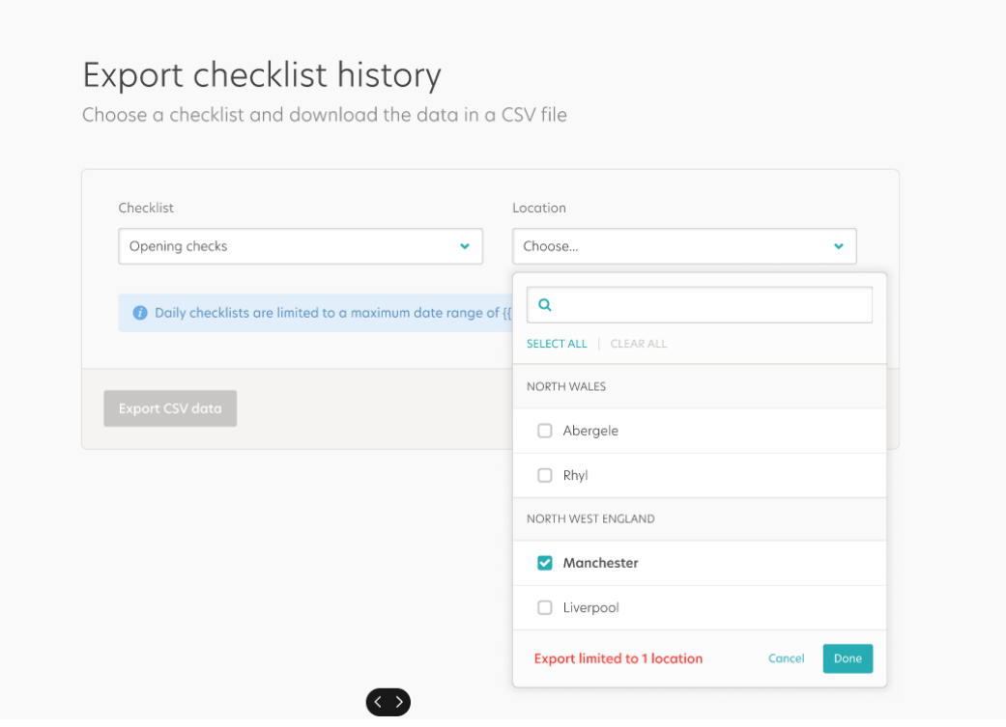Open the Opening checks checklist dropdown
Screen dimensions: 1006x727
pos(300,246)
